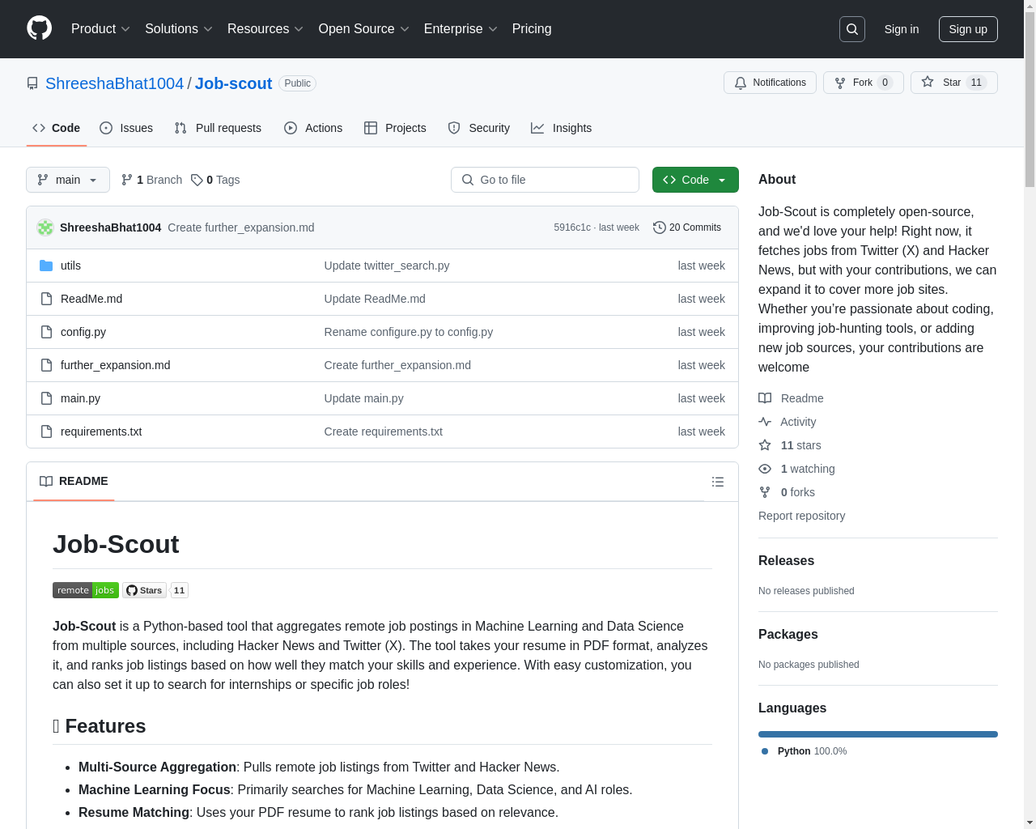Click the repository icon beside owner name
1036x829 pixels.
pos(32,83)
